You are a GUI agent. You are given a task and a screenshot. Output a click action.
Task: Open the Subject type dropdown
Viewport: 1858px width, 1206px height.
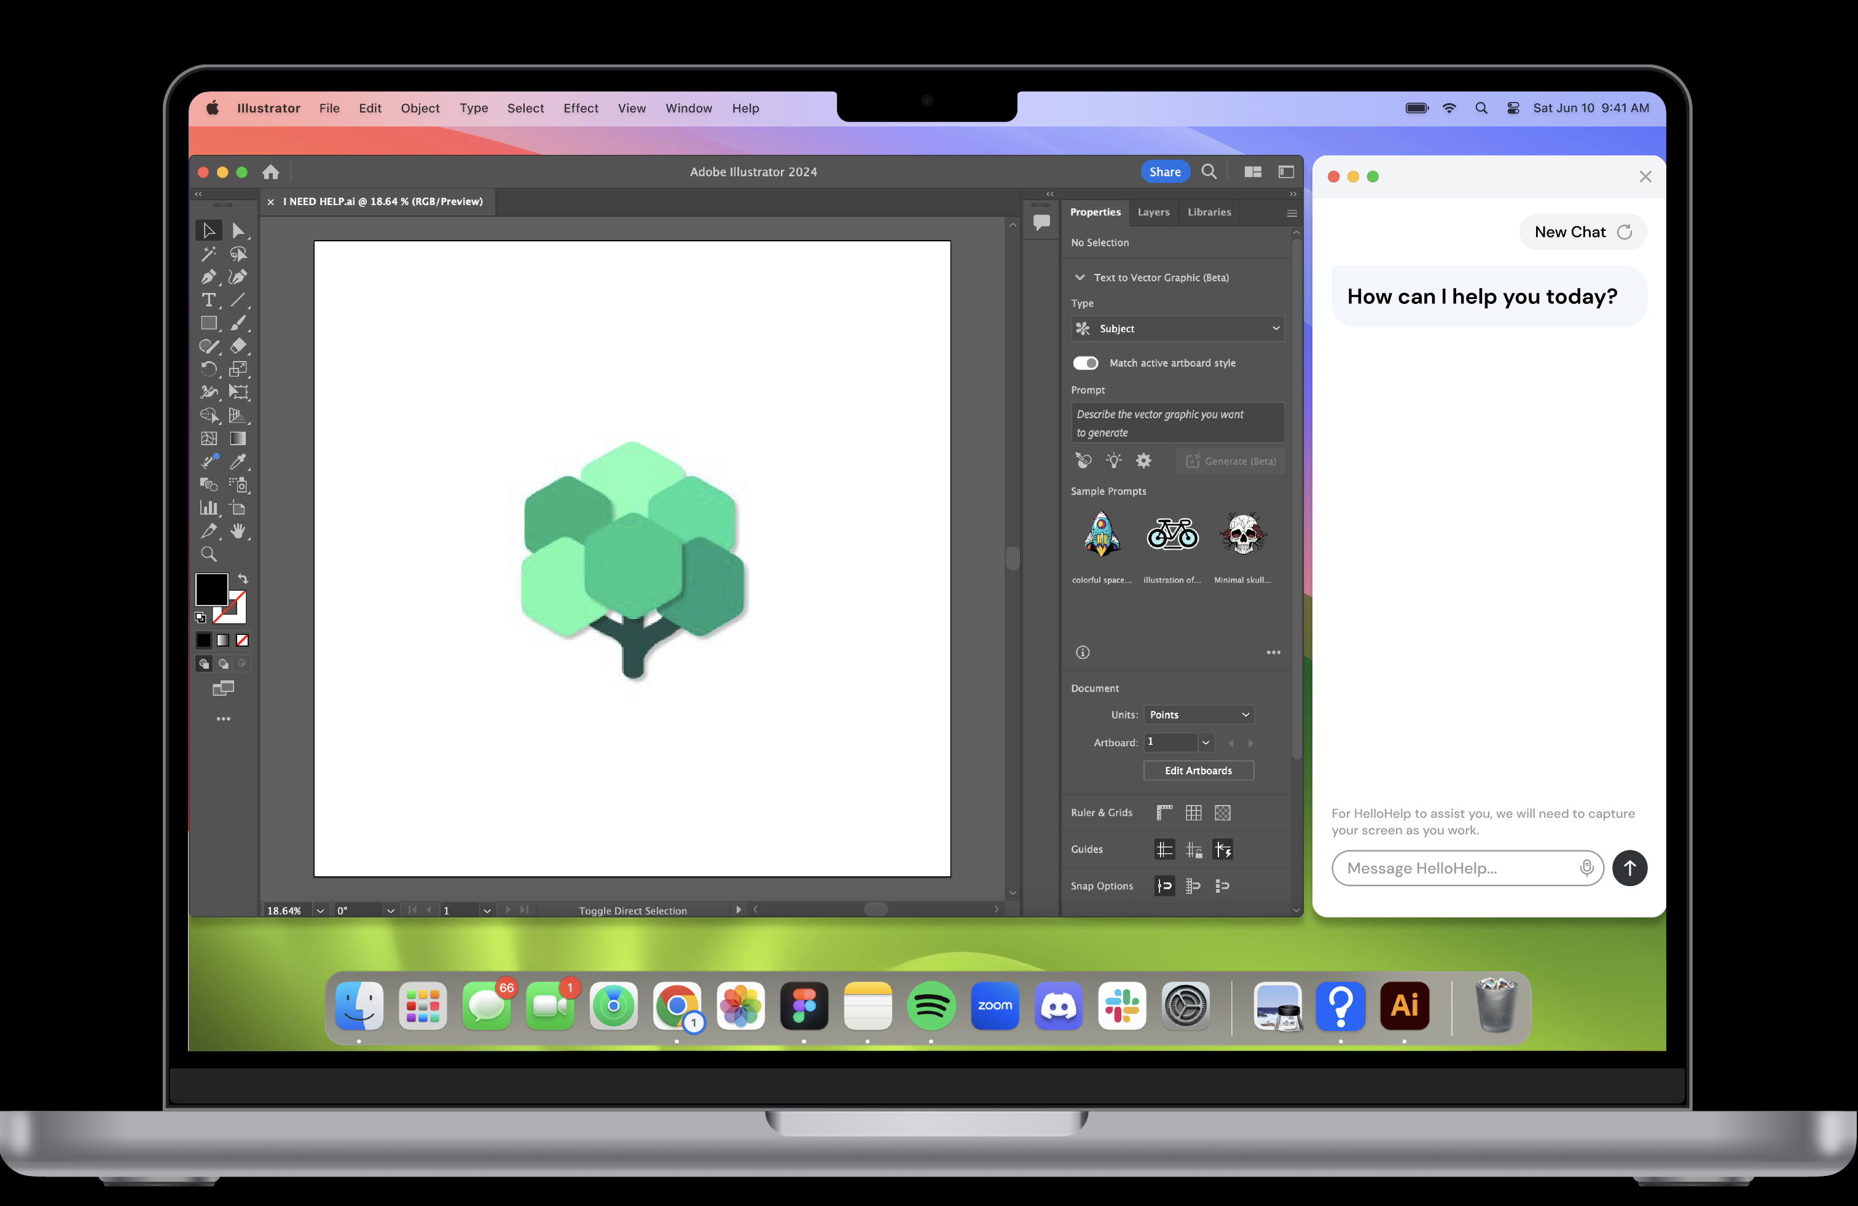(1177, 329)
